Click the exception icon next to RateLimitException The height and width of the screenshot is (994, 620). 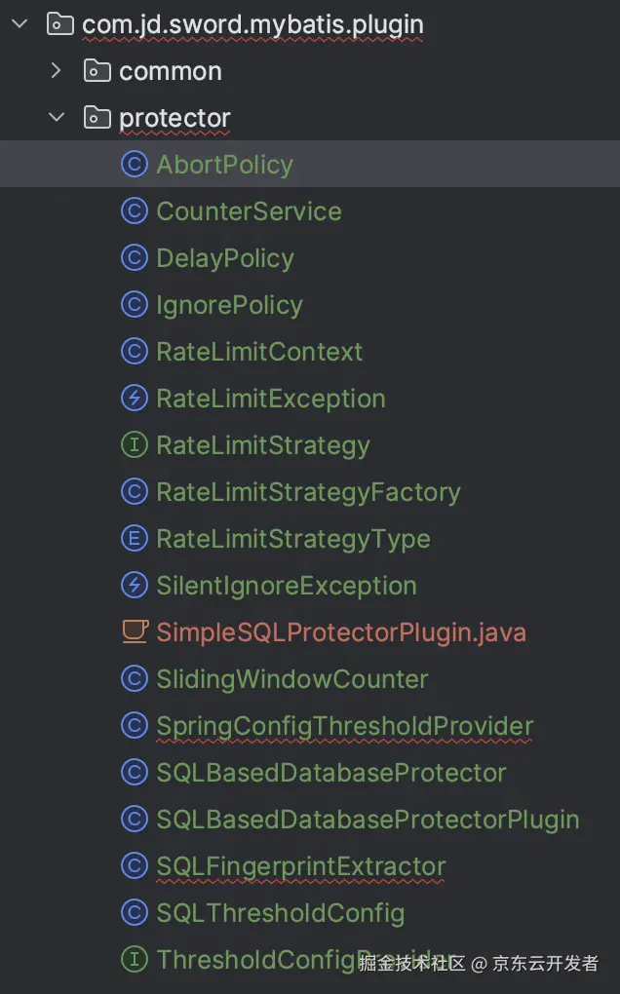click(134, 399)
